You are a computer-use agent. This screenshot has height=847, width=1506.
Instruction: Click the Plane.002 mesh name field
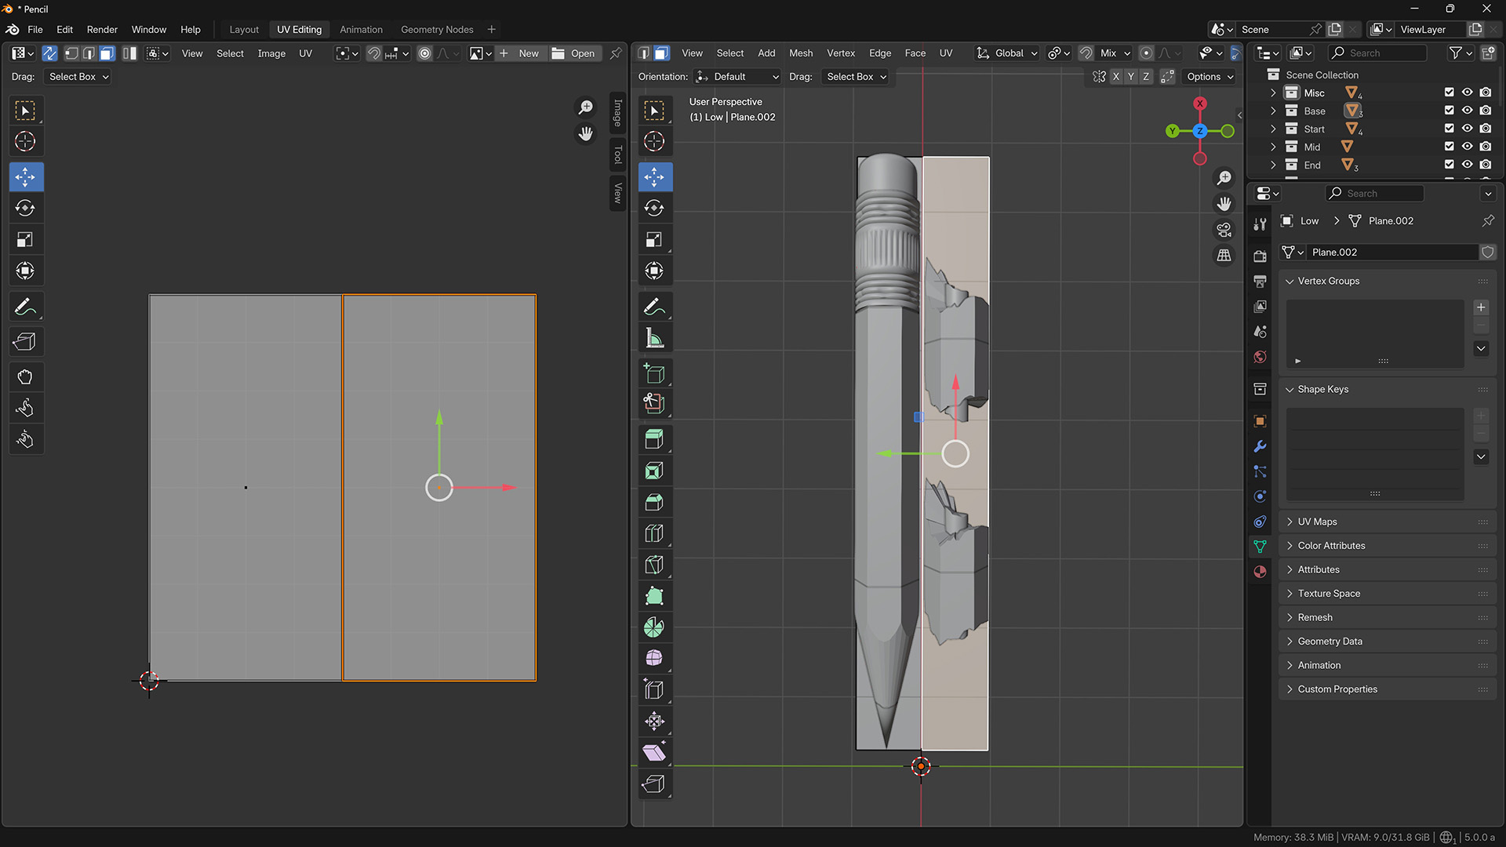click(x=1392, y=252)
